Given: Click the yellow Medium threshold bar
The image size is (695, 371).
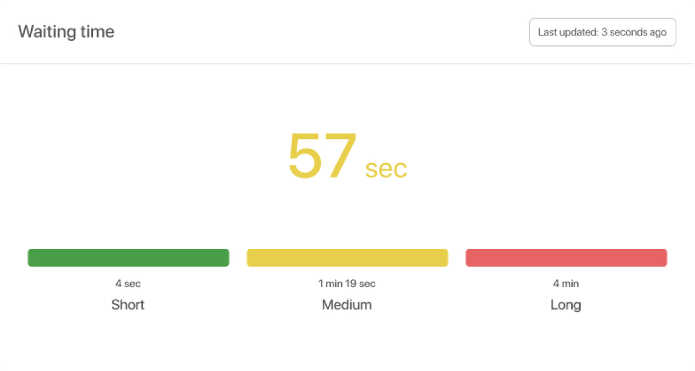Looking at the screenshot, I should tap(347, 257).
